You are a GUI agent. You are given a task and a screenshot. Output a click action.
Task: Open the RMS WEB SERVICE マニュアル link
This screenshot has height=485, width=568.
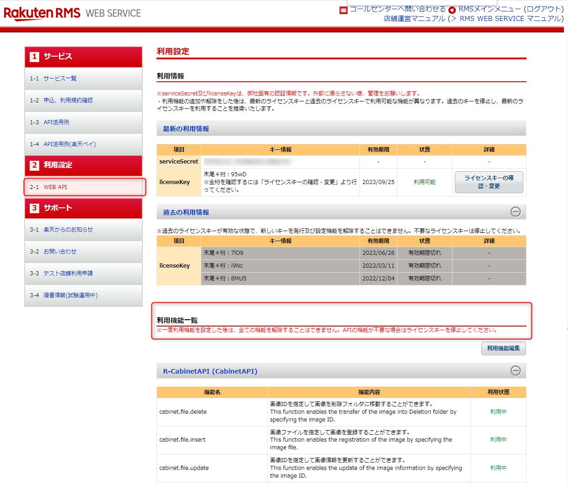coord(511,19)
